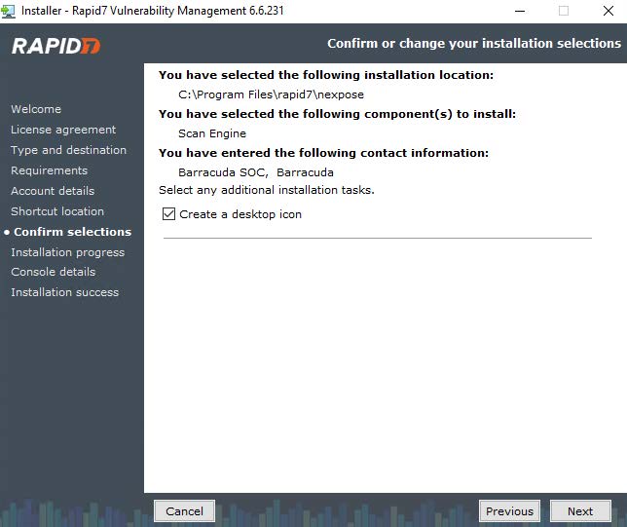Select the Welcome step in sidebar
Image resolution: width=627 pixels, height=527 pixels.
(36, 109)
